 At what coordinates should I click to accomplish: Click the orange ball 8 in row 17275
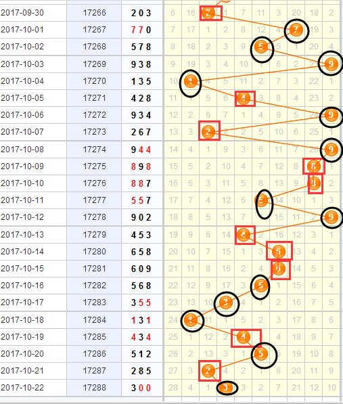pos(313,166)
